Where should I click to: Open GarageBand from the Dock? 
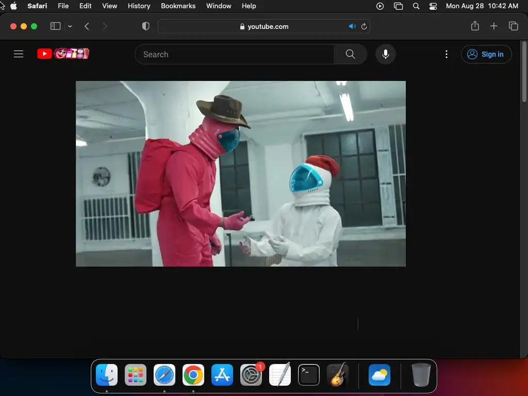point(338,375)
